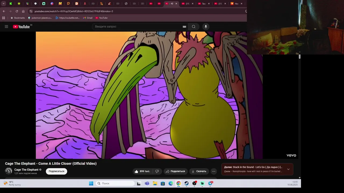This screenshot has height=193, width=344.
Task: Open the Bookmarks folder
Action: tap(17, 18)
